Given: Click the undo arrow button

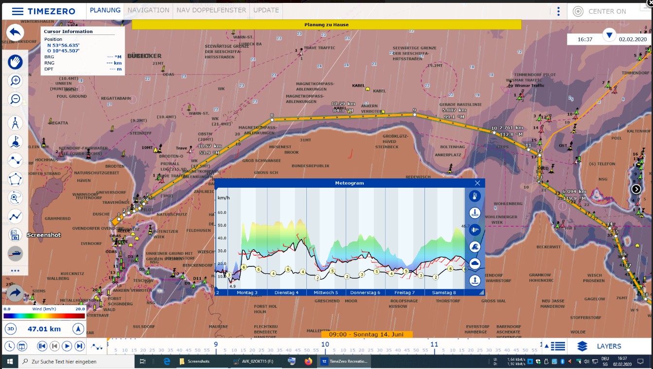Looking at the screenshot, I should click(15, 33).
